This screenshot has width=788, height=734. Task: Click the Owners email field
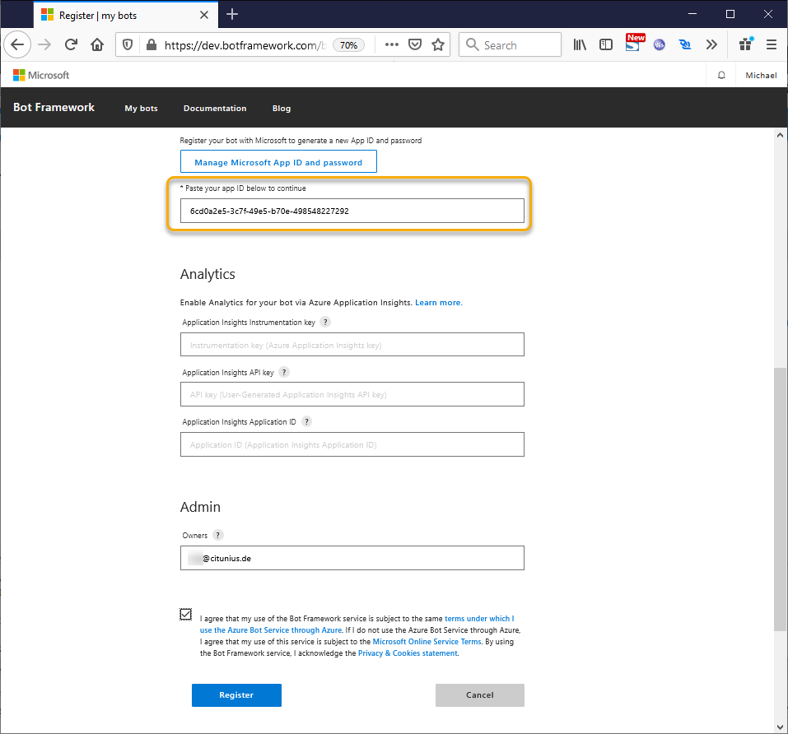[x=352, y=558]
